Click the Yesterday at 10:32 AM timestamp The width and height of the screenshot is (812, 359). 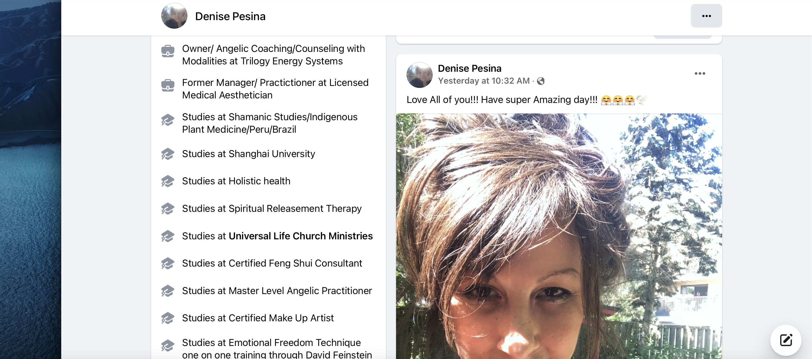click(484, 81)
